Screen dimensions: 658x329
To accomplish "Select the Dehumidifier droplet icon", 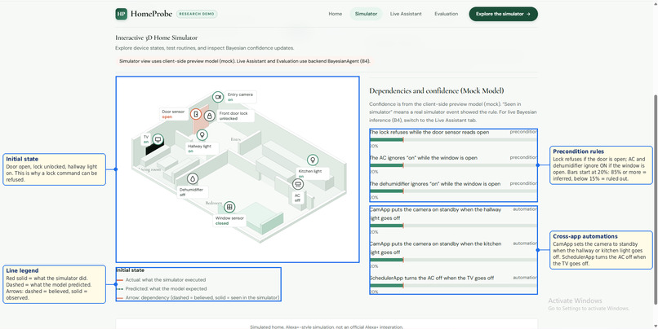I will tap(193, 178).
